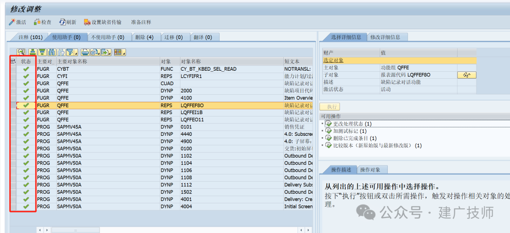Screen dimensions: 510x233
Task: Sort the list in descending order
Action: coord(42,52)
